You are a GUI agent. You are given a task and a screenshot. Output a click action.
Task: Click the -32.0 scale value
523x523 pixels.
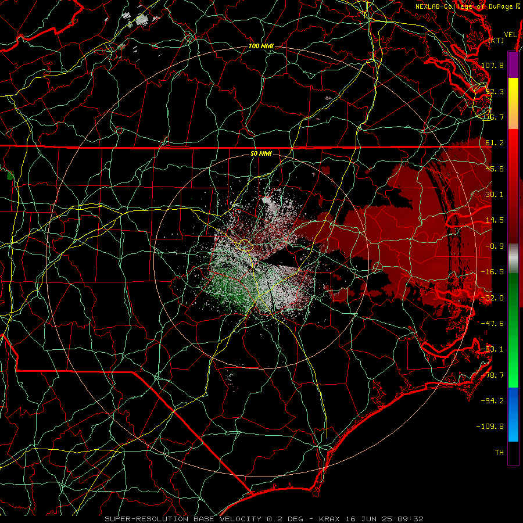click(492, 298)
